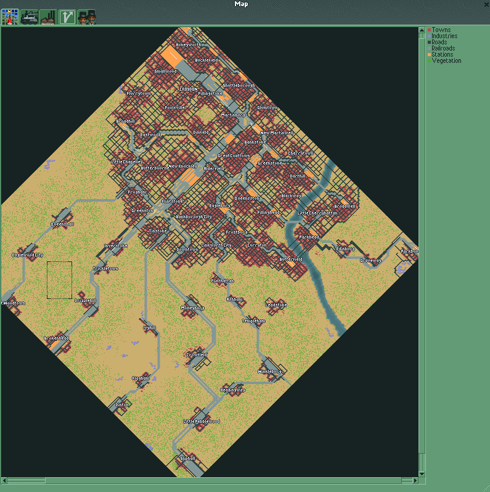
Task: Click the Railroads legend label
Action: 443,48
